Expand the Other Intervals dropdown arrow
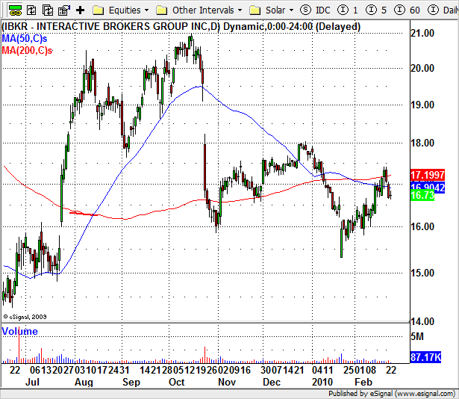 240,10
